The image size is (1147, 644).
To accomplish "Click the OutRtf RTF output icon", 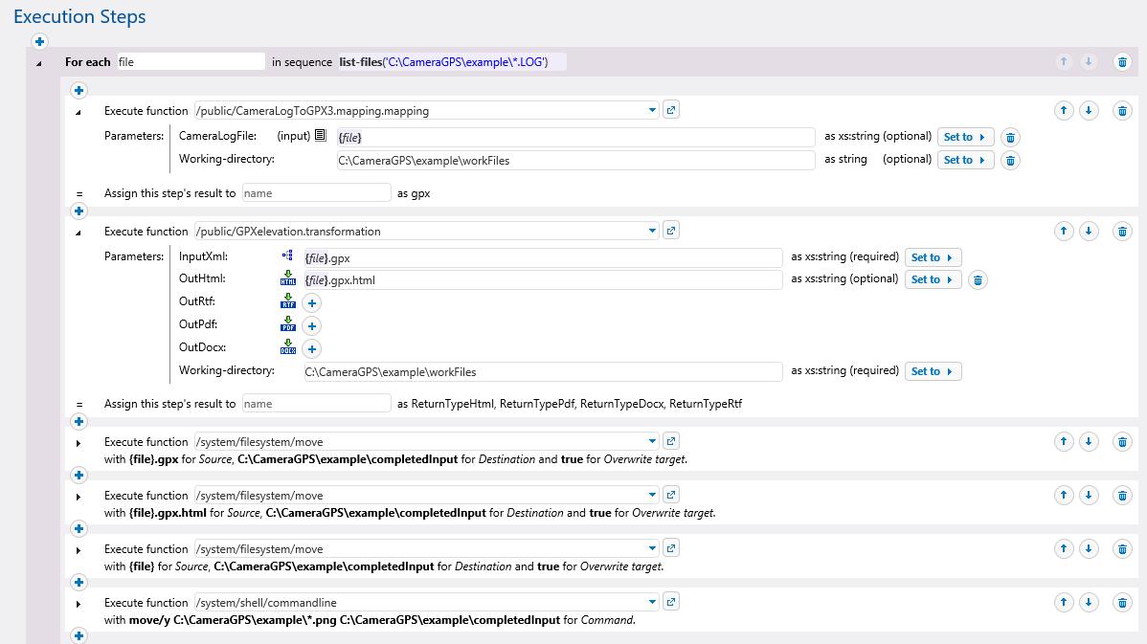I will [x=288, y=300].
